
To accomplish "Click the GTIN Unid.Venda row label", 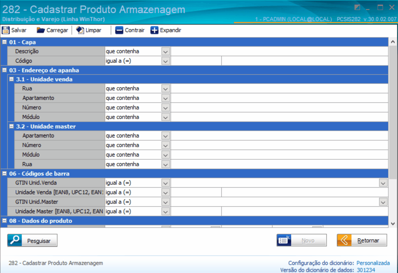I will click(x=36, y=183).
